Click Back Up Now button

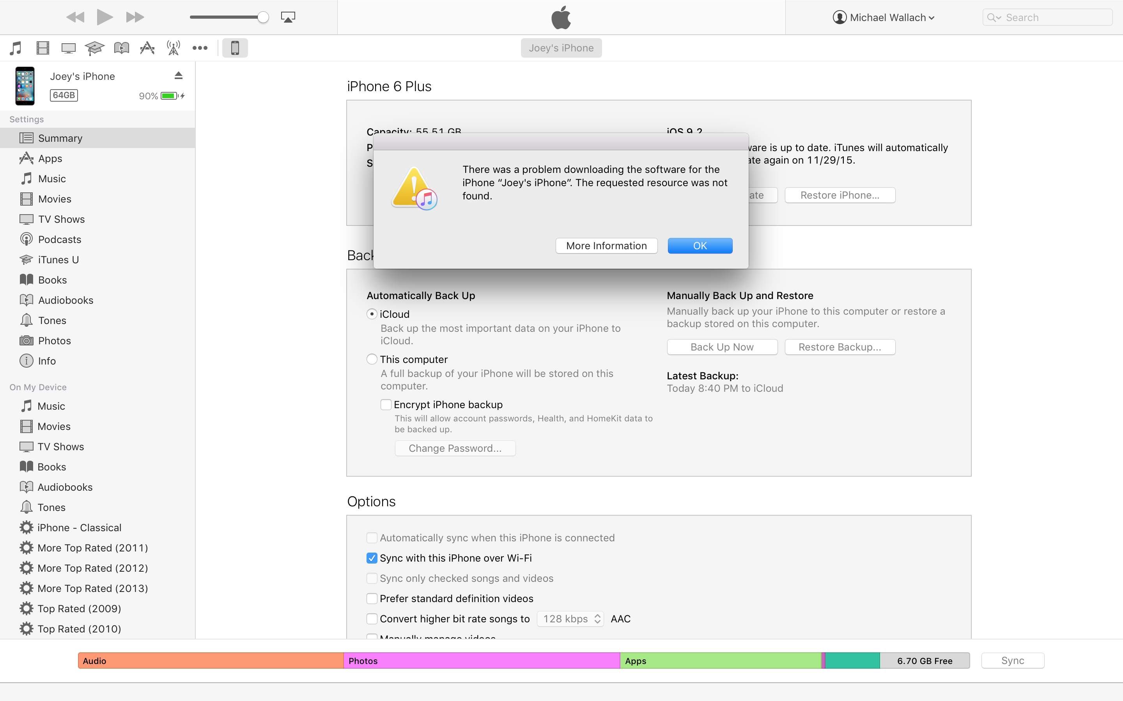pyautogui.click(x=722, y=347)
